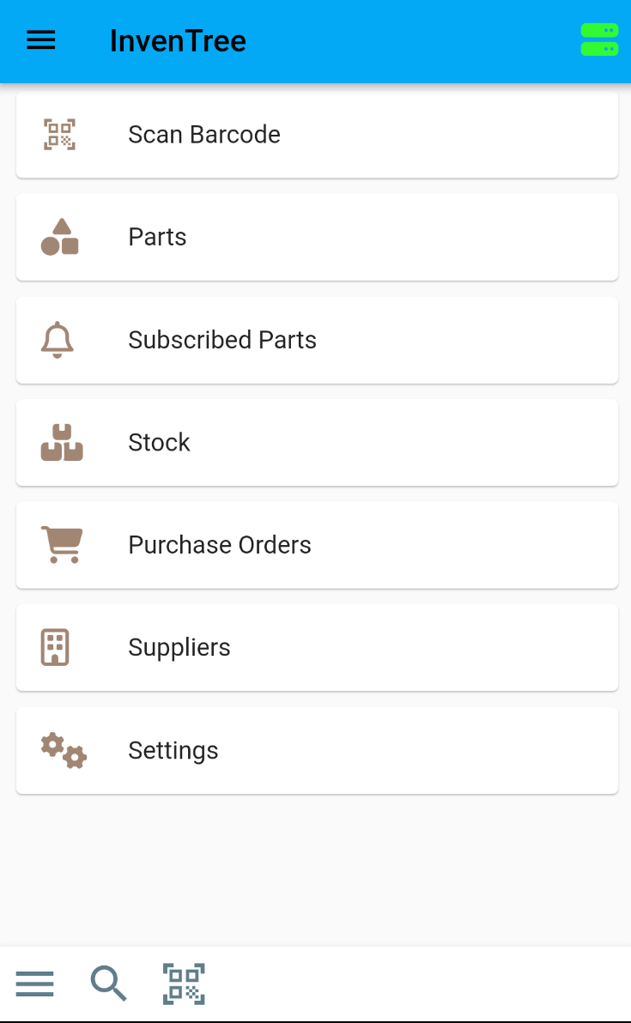The height and width of the screenshot is (1023, 631).
Task: Open the hamburger menu in the top bar
Action: (x=41, y=40)
